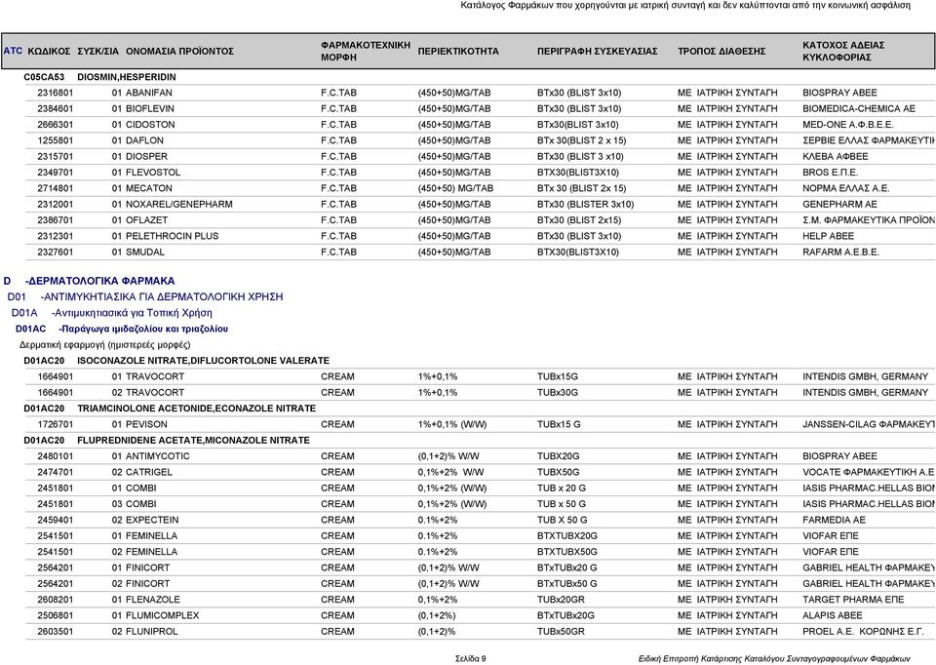936x665 pixels.
Task: Click the ΠΕΡΙΓΡΑΦΗ ΣΥΣΚΕΥΑΣΙΑΣ column header
Action: [x=597, y=52]
